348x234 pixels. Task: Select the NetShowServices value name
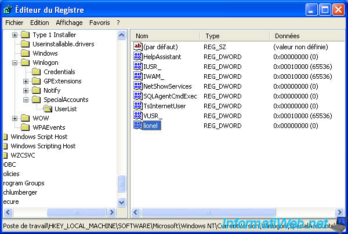[x=168, y=86]
